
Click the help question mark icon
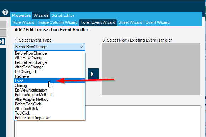5,12
